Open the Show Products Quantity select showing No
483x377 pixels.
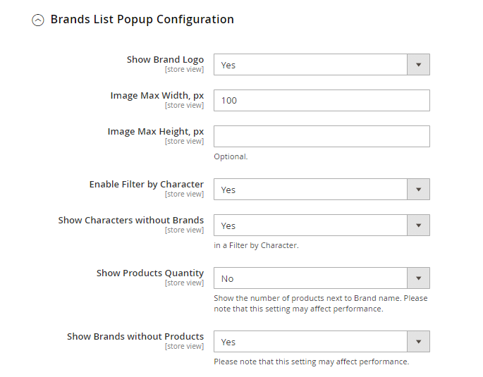310,278
